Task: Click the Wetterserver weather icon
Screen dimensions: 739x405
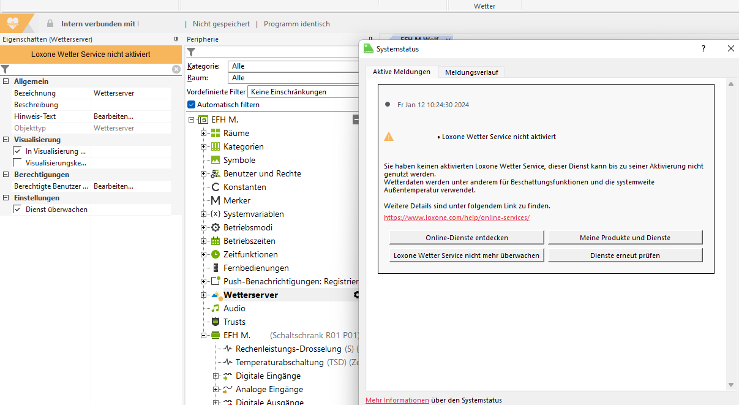Action: [216, 295]
